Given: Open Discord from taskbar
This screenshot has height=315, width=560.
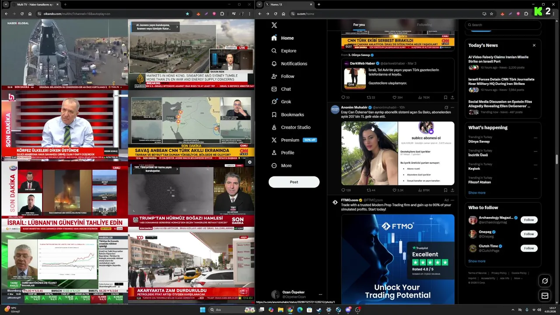Looking at the screenshot, I should point(348,310).
